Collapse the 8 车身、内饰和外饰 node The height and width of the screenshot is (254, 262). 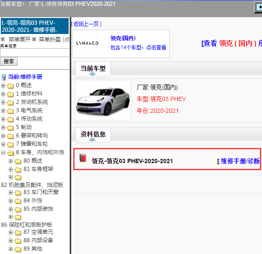point(3,153)
